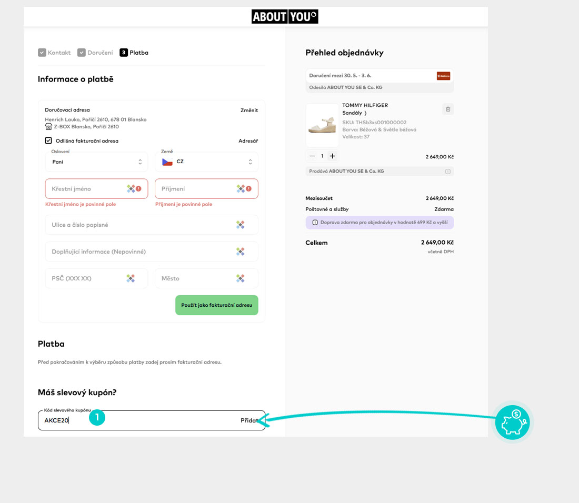Click "Poštovné a služby" label

pyautogui.click(x=327, y=209)
